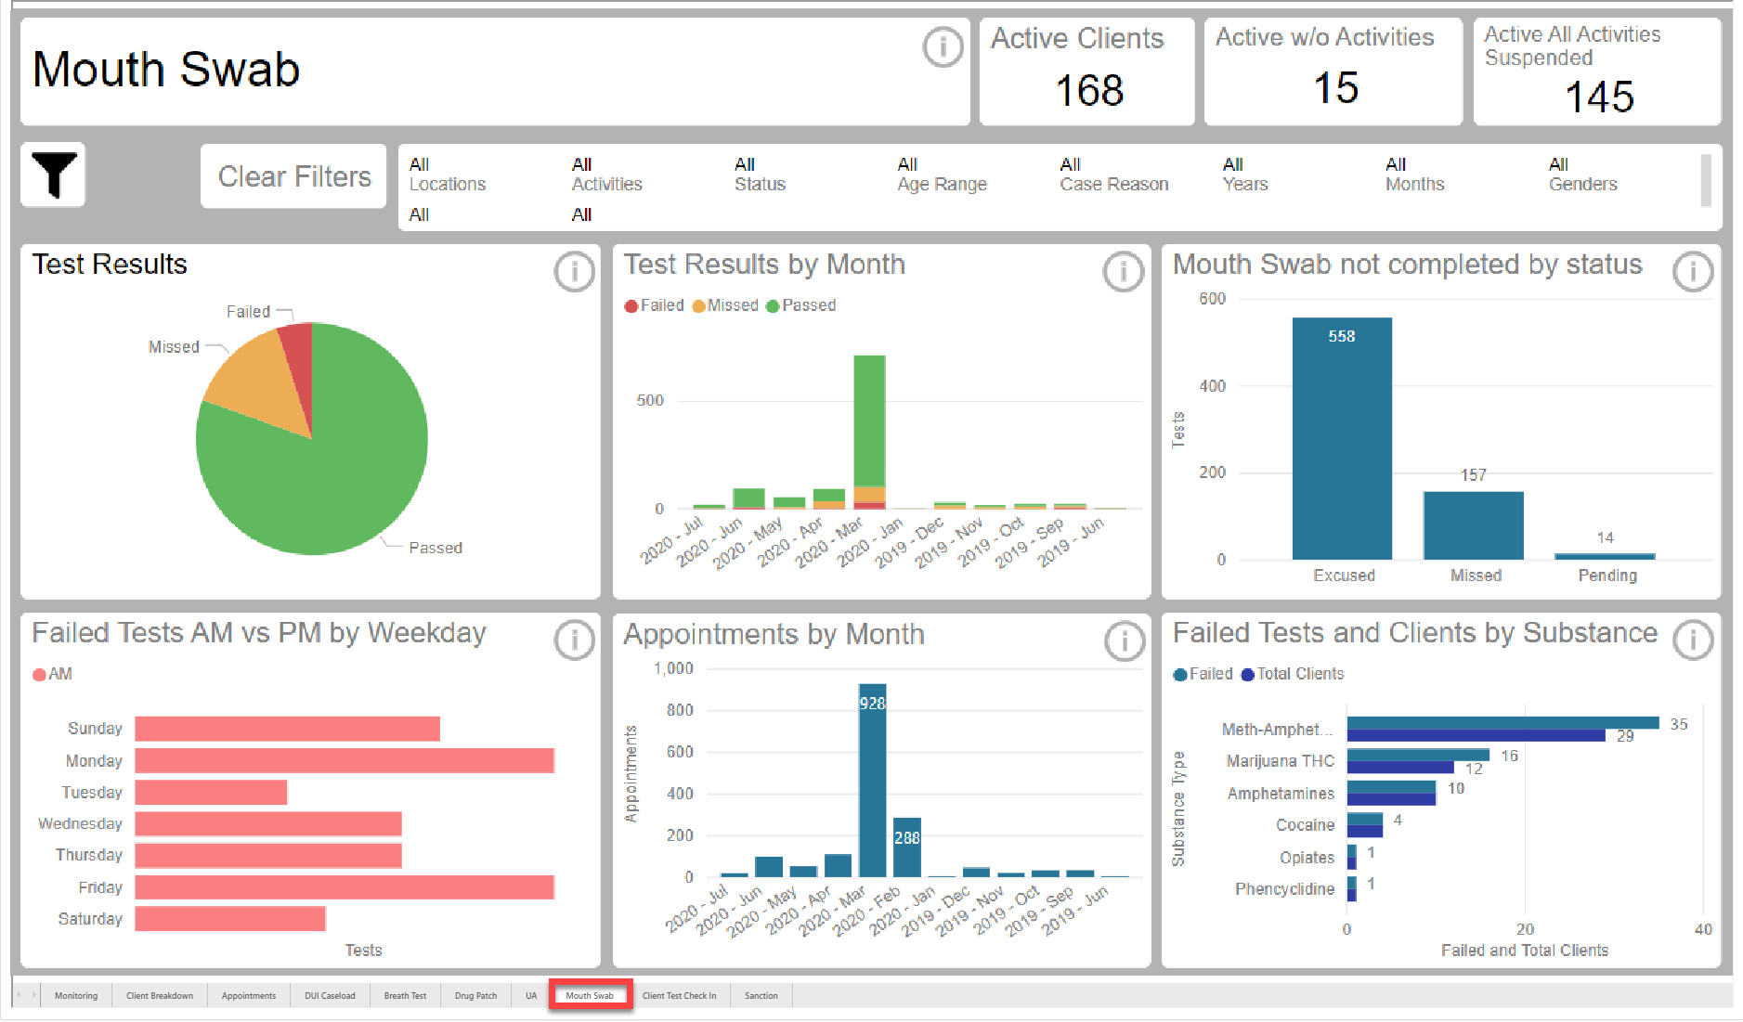Screen dimensions: 1743x1022
Task: Click the funnel filter icon
Action: 54,175
